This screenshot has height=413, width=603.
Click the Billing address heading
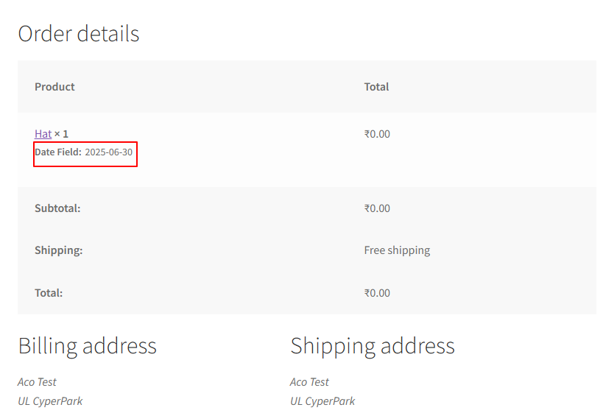(87, 346)
